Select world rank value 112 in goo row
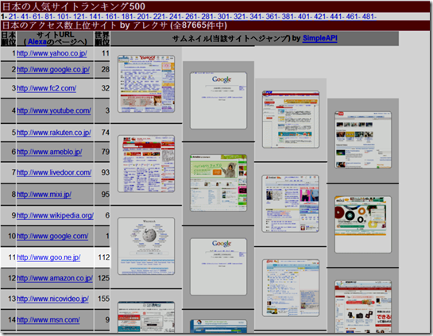The height and width of the screenshot is (336, 433). click(104, 257)
